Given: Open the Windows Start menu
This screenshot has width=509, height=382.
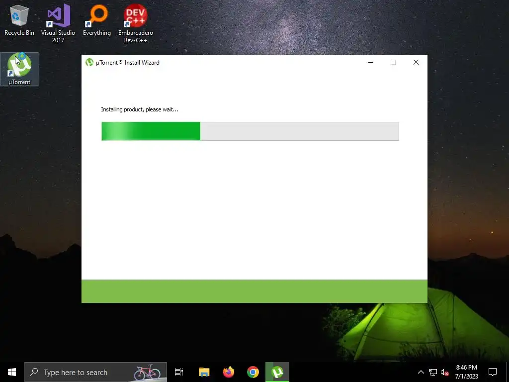Looking at the screenshot, I should (x=12, y=372).
